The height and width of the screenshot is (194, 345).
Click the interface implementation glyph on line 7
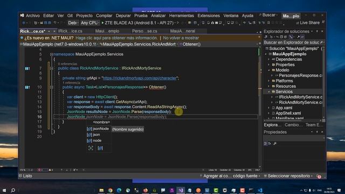click(27, 68)
